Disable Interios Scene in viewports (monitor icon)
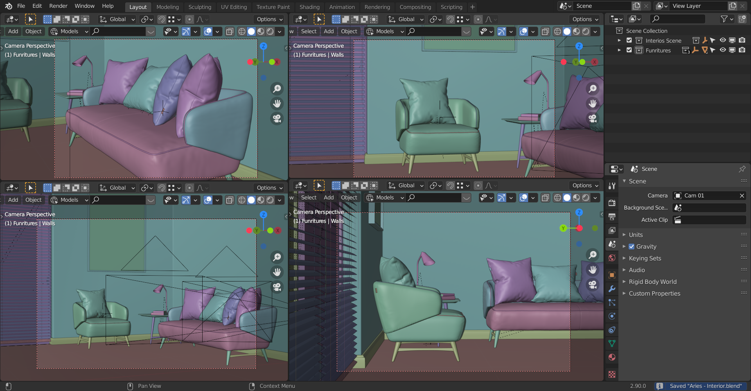This screenshot has width=751, height=391. [732, 40]
